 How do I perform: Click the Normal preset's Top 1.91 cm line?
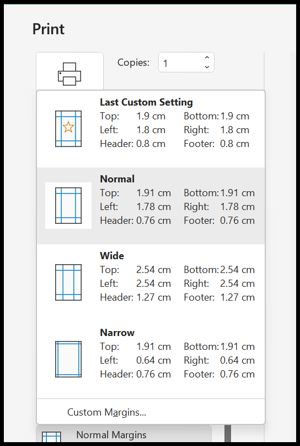coord(135,193)
